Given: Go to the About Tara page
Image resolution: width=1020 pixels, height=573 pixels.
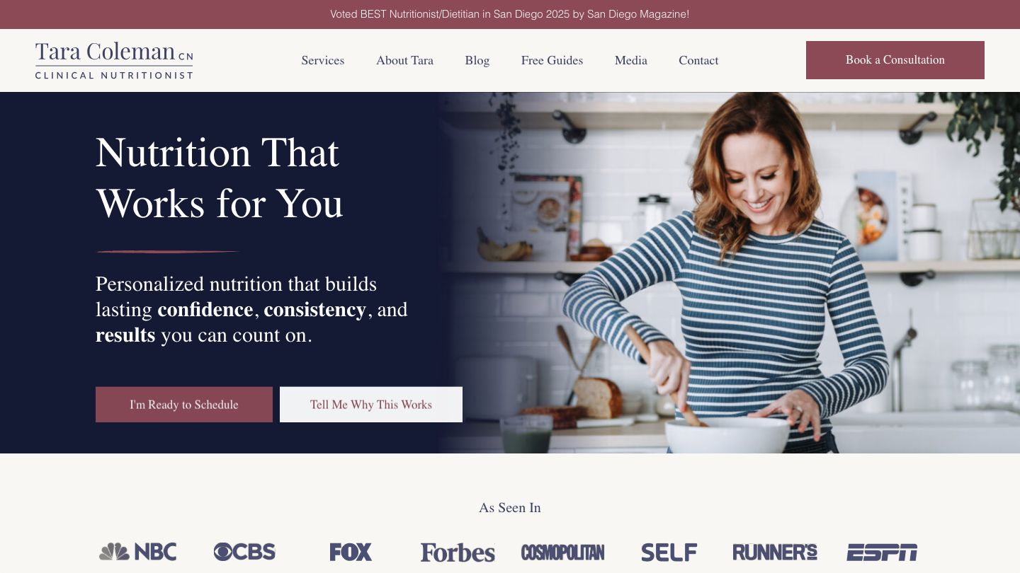Looking at the screenshot, I should coord(404,60).
